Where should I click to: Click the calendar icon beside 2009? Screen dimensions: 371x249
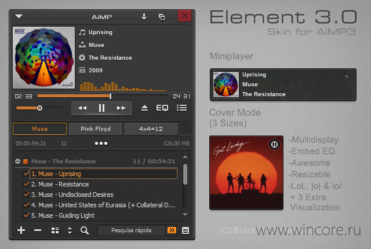point(82,70)
